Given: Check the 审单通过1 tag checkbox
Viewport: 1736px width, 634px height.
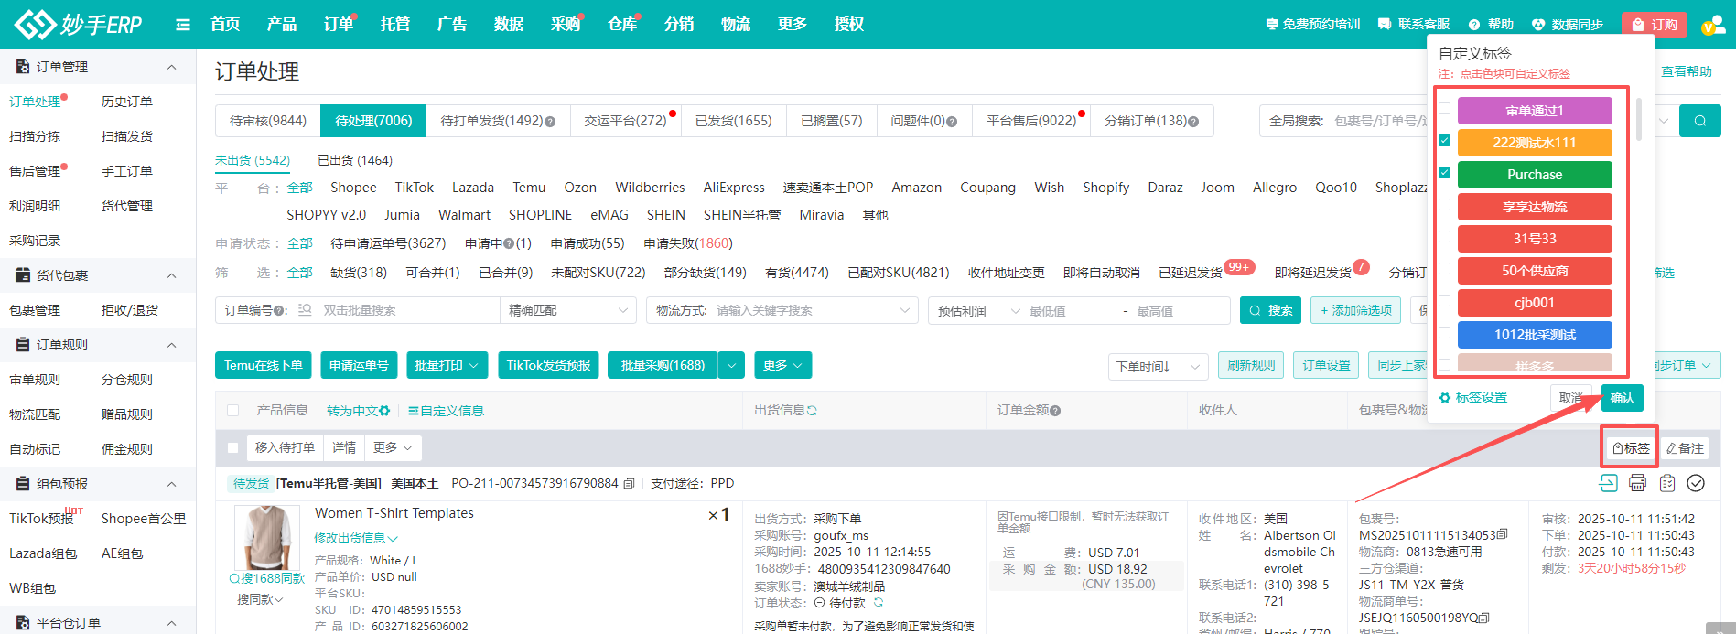Looking at the screenshot, I should click(1444, 109).
